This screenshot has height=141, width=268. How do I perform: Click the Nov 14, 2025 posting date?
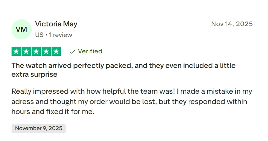(x=232, y=24)
